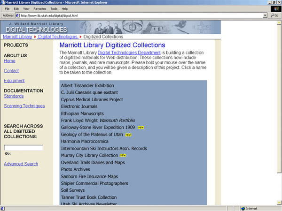Open the Equipment link

coord(14,81)
